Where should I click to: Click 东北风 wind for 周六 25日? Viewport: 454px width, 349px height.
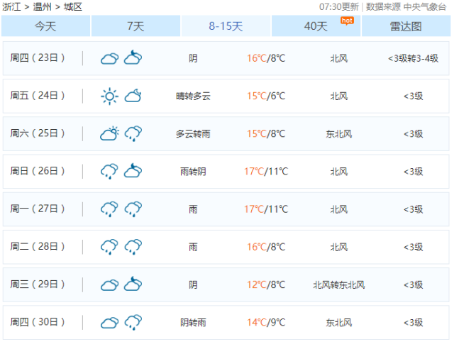[339, 134]
